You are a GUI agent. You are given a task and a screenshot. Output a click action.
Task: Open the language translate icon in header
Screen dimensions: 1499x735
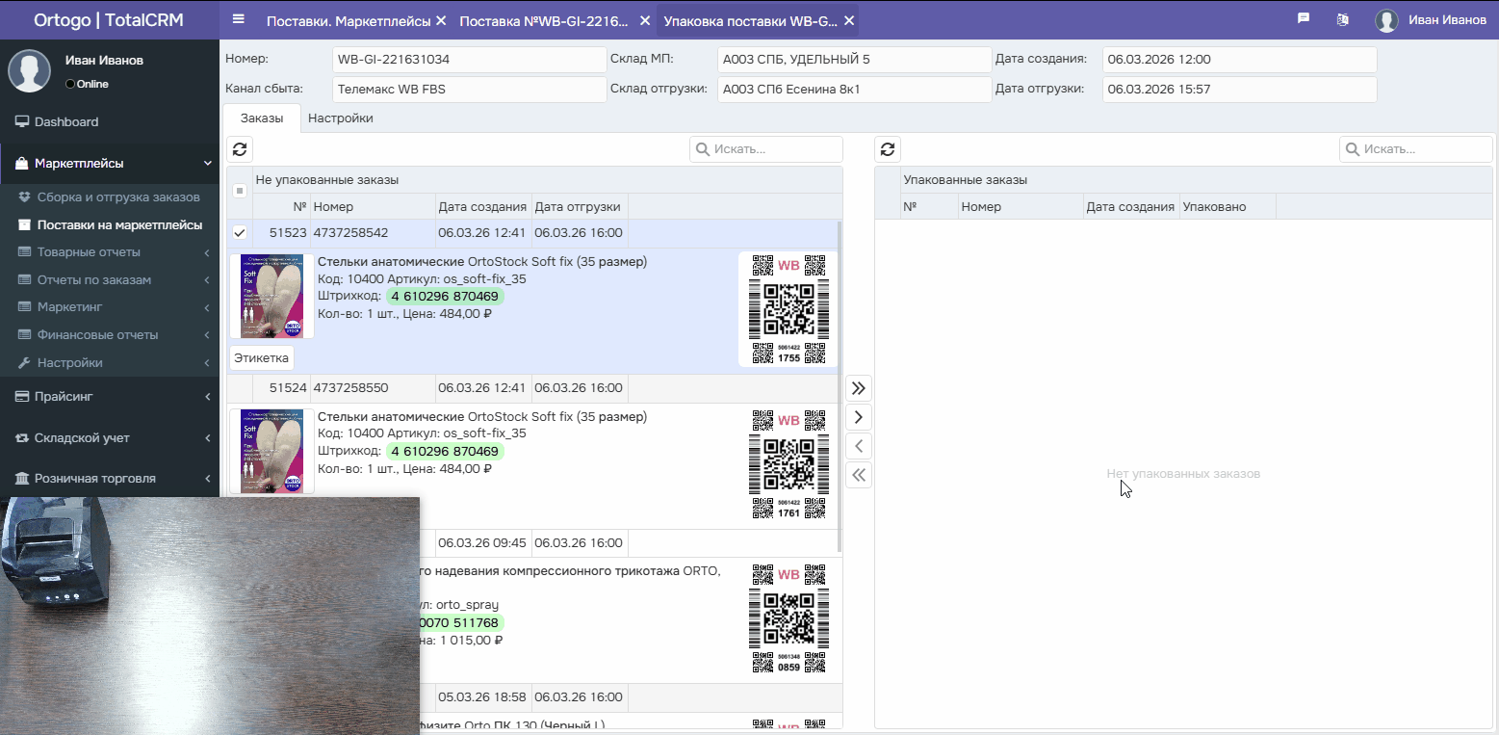(x=1343, y=19)
